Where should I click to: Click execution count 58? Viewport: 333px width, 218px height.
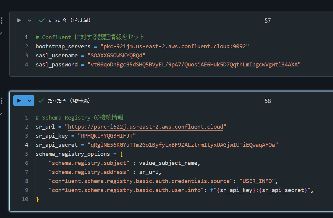coord(268,101)
